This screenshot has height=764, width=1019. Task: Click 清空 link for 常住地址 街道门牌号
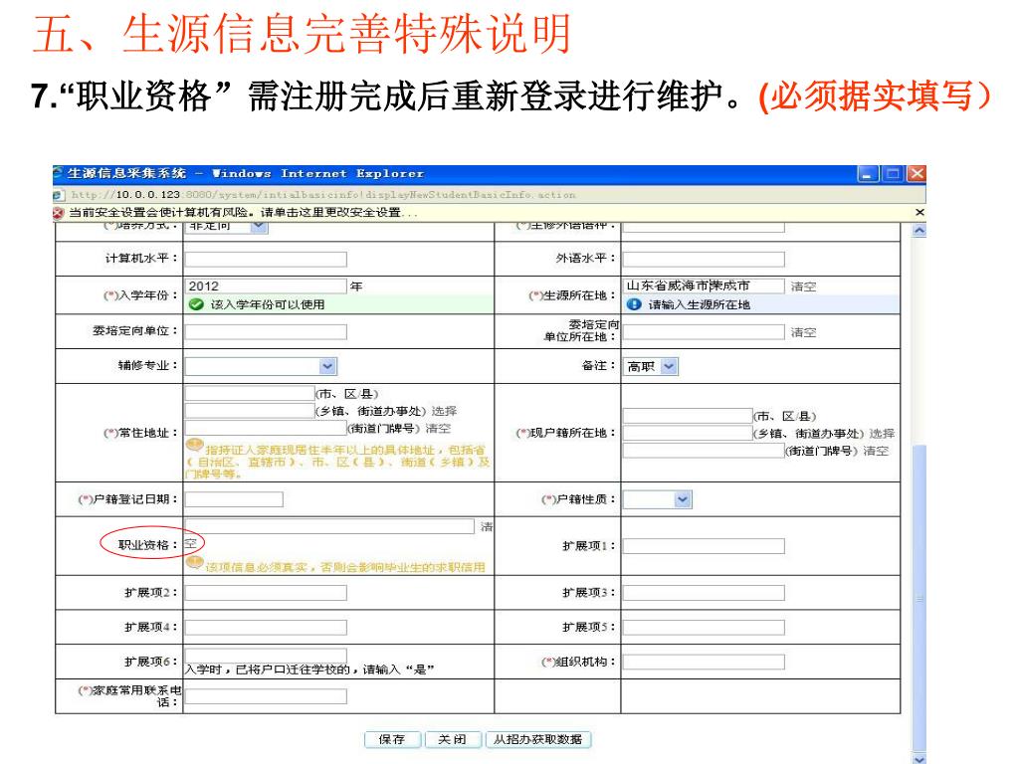pos(438,429)
